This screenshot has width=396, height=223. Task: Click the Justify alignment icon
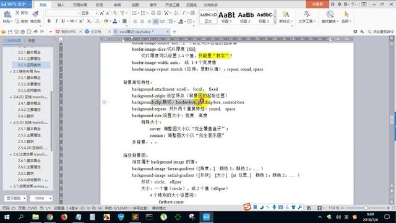coord(155,21)
